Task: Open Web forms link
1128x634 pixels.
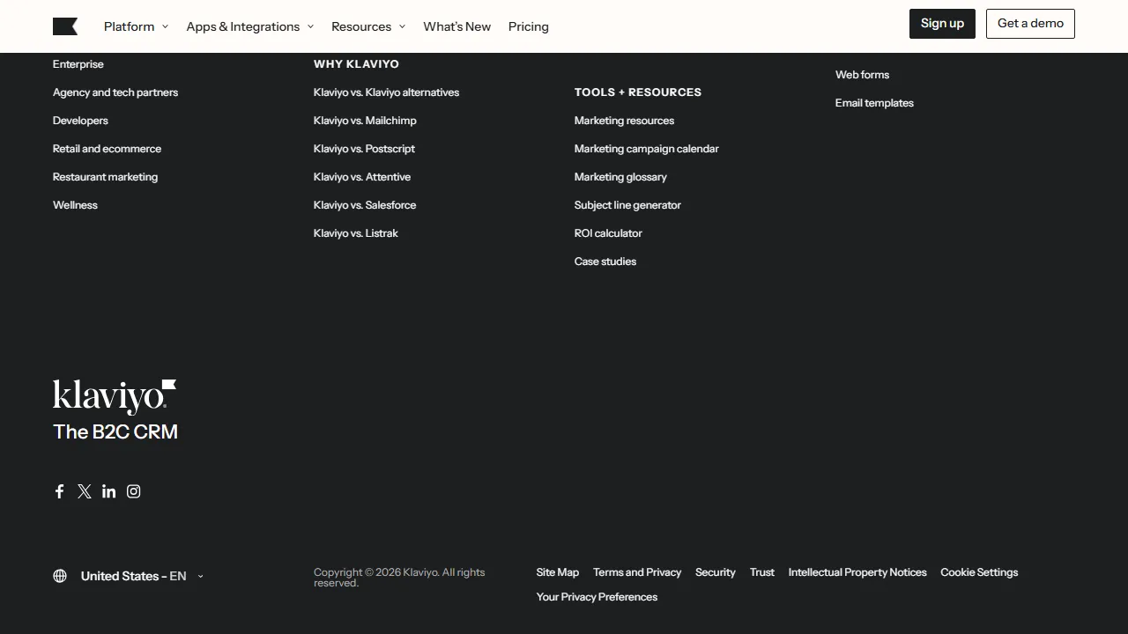Action: 862,75
